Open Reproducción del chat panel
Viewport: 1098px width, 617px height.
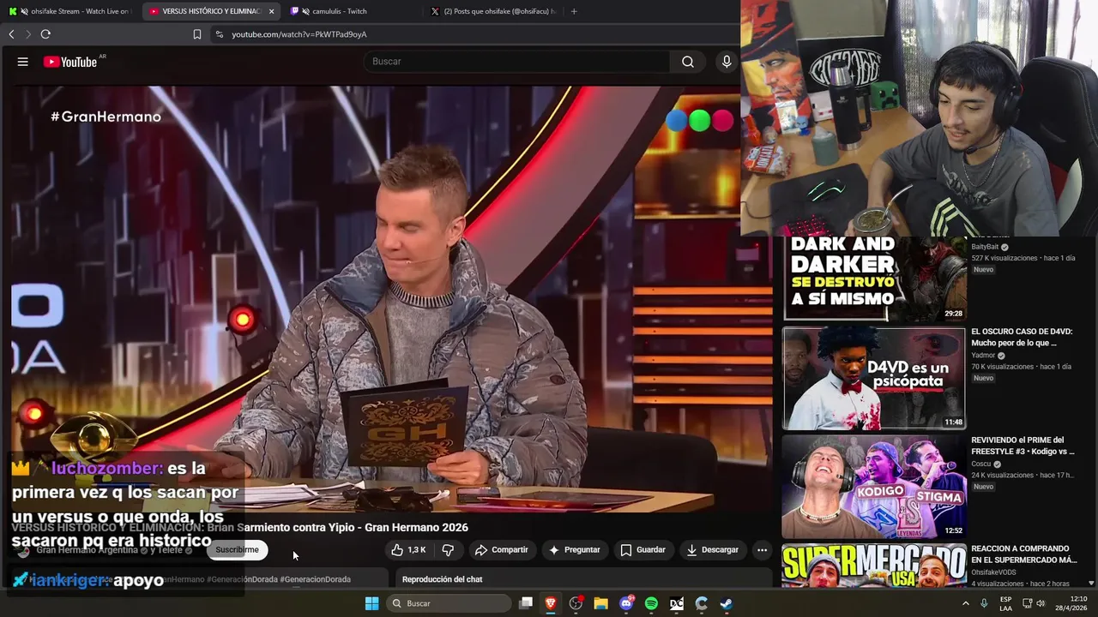click(x=583, y=579)
